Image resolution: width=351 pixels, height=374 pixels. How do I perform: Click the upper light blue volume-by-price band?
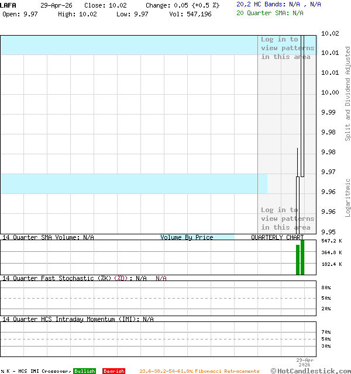point(129,45)
